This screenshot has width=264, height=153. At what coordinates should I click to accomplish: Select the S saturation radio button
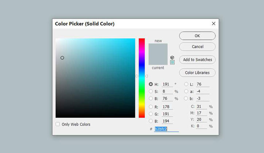tap(151, 92)
